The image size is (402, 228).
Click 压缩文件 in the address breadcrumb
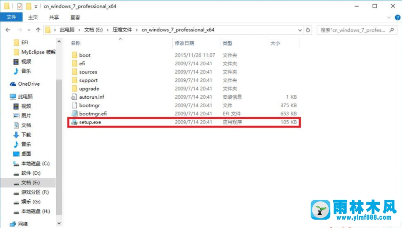pyautogui.click(x=122, y=30)
